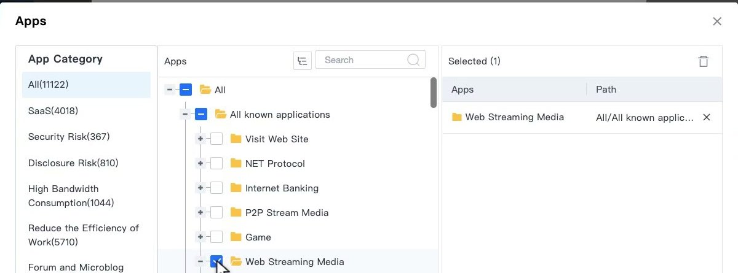Viewport: 738px width, 273px height.
Task: Check the Visit Web Site checkbox
Action: (216, 139)
